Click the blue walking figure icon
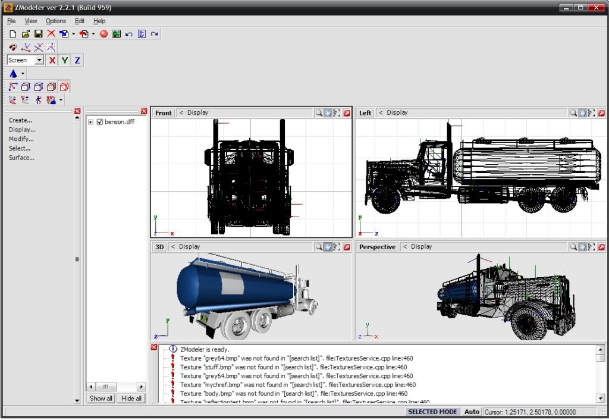This screenshot has width=609, height=420. [39, 100]
